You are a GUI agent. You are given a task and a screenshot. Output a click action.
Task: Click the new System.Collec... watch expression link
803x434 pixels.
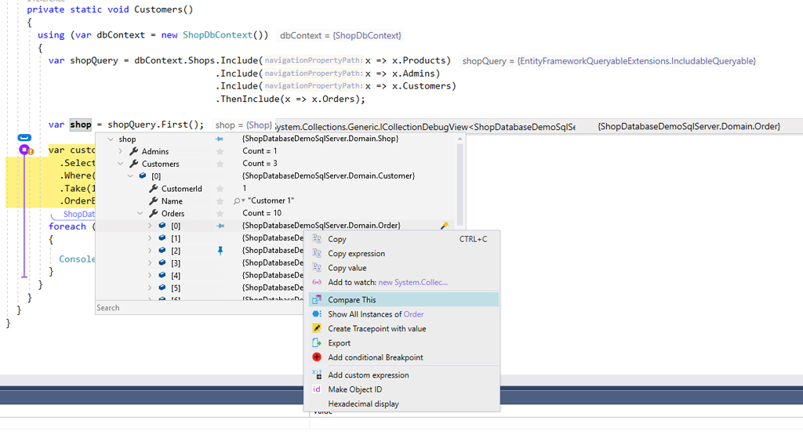tap(412, 282)
